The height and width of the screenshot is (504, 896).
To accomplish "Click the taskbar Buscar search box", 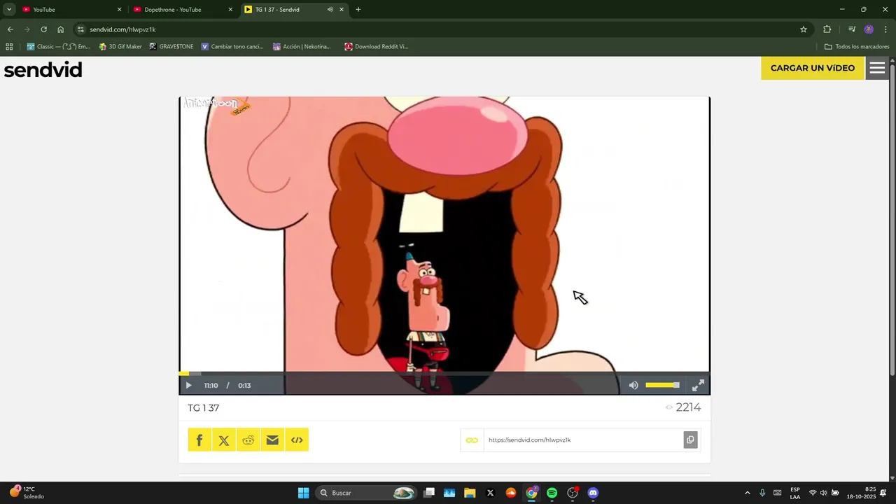I will tap(366, 493).
